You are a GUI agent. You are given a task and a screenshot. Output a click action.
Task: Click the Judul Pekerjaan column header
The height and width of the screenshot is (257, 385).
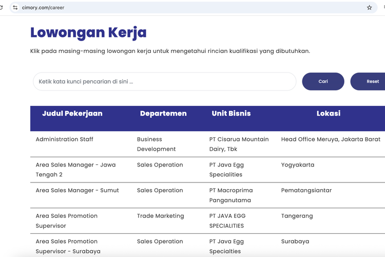click(x=72, y=114)
